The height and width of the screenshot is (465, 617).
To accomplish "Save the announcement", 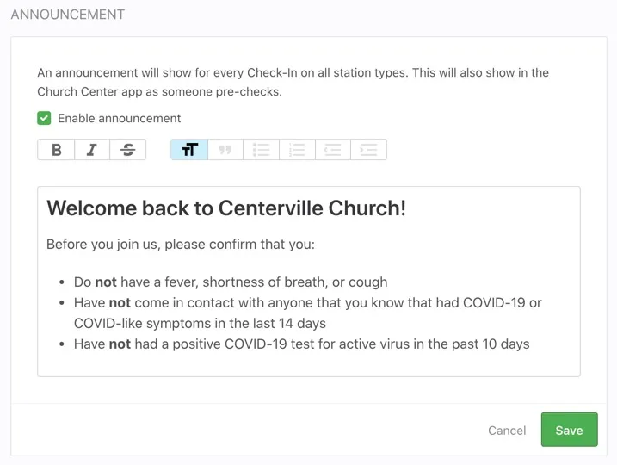I will 569,430.
